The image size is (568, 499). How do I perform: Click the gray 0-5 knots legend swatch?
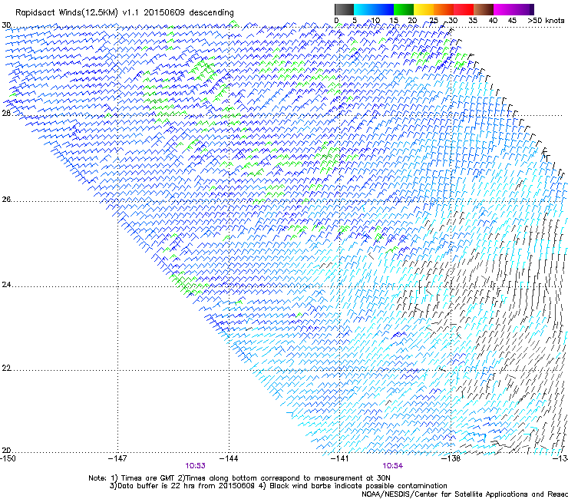coord(344,9)
